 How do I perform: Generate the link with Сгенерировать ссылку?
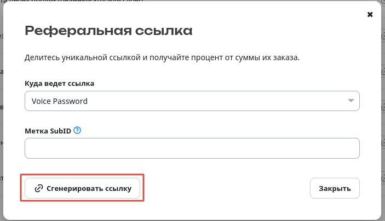point(82,188)
